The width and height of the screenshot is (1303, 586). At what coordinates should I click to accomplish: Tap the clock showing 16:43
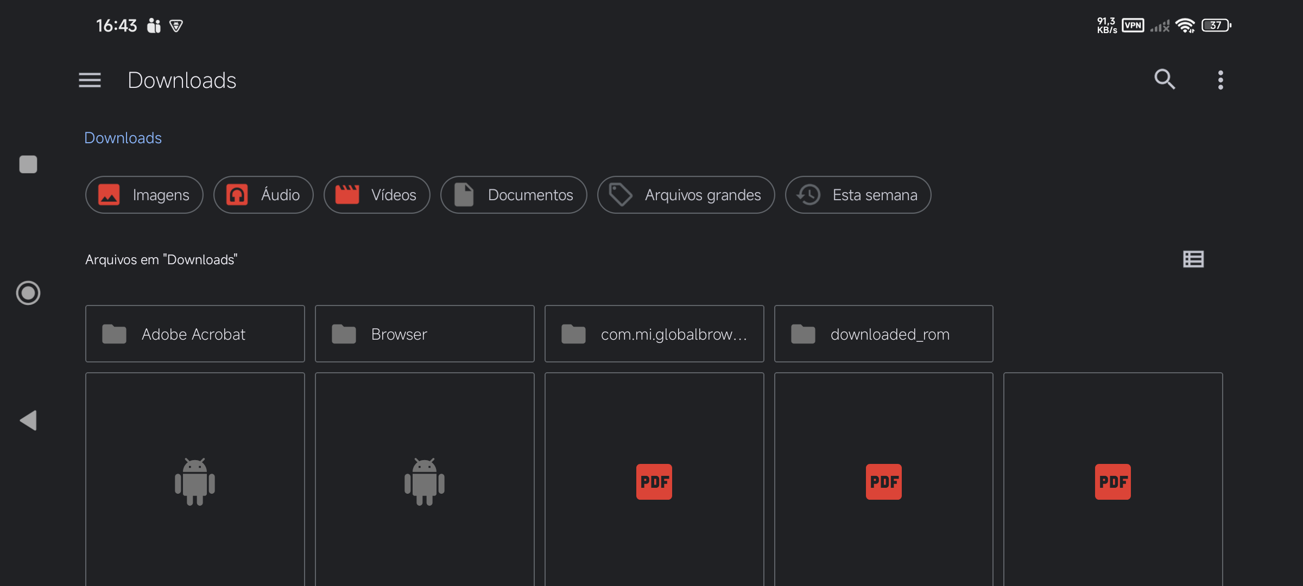pyautogui.click(x=117, y=26)
